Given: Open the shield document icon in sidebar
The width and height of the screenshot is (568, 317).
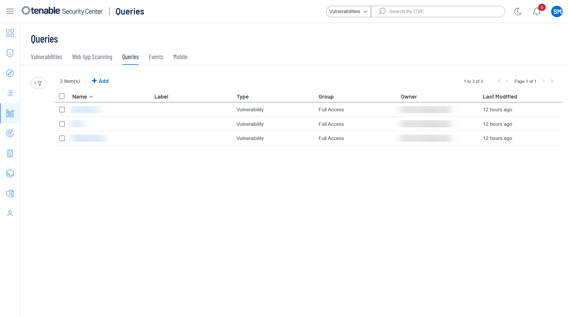Looking at the screenshot, I should [10, 193].
